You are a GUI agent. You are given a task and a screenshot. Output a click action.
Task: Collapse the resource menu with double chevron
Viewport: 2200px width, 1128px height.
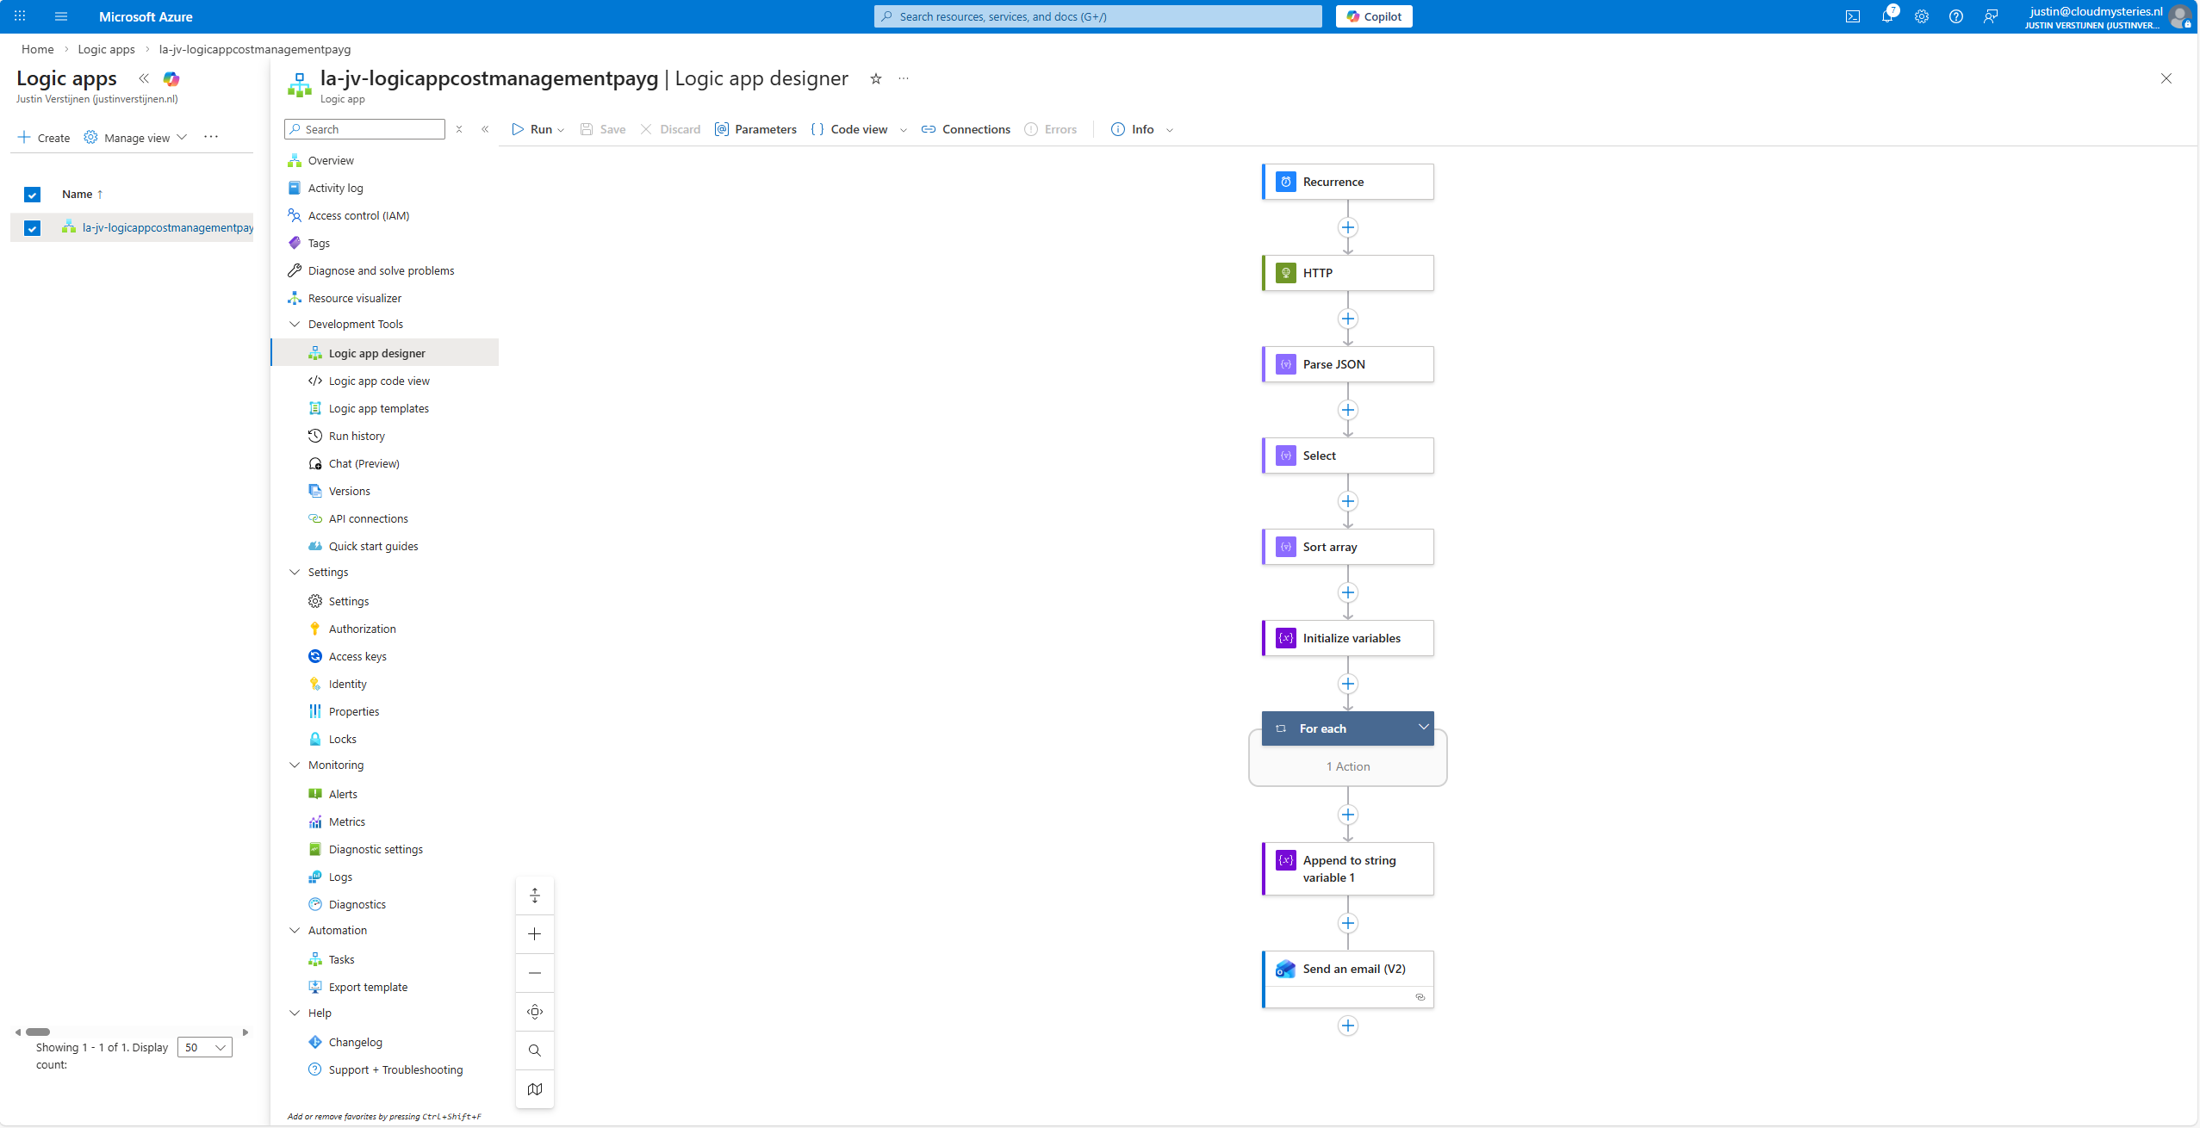point(485,129)
